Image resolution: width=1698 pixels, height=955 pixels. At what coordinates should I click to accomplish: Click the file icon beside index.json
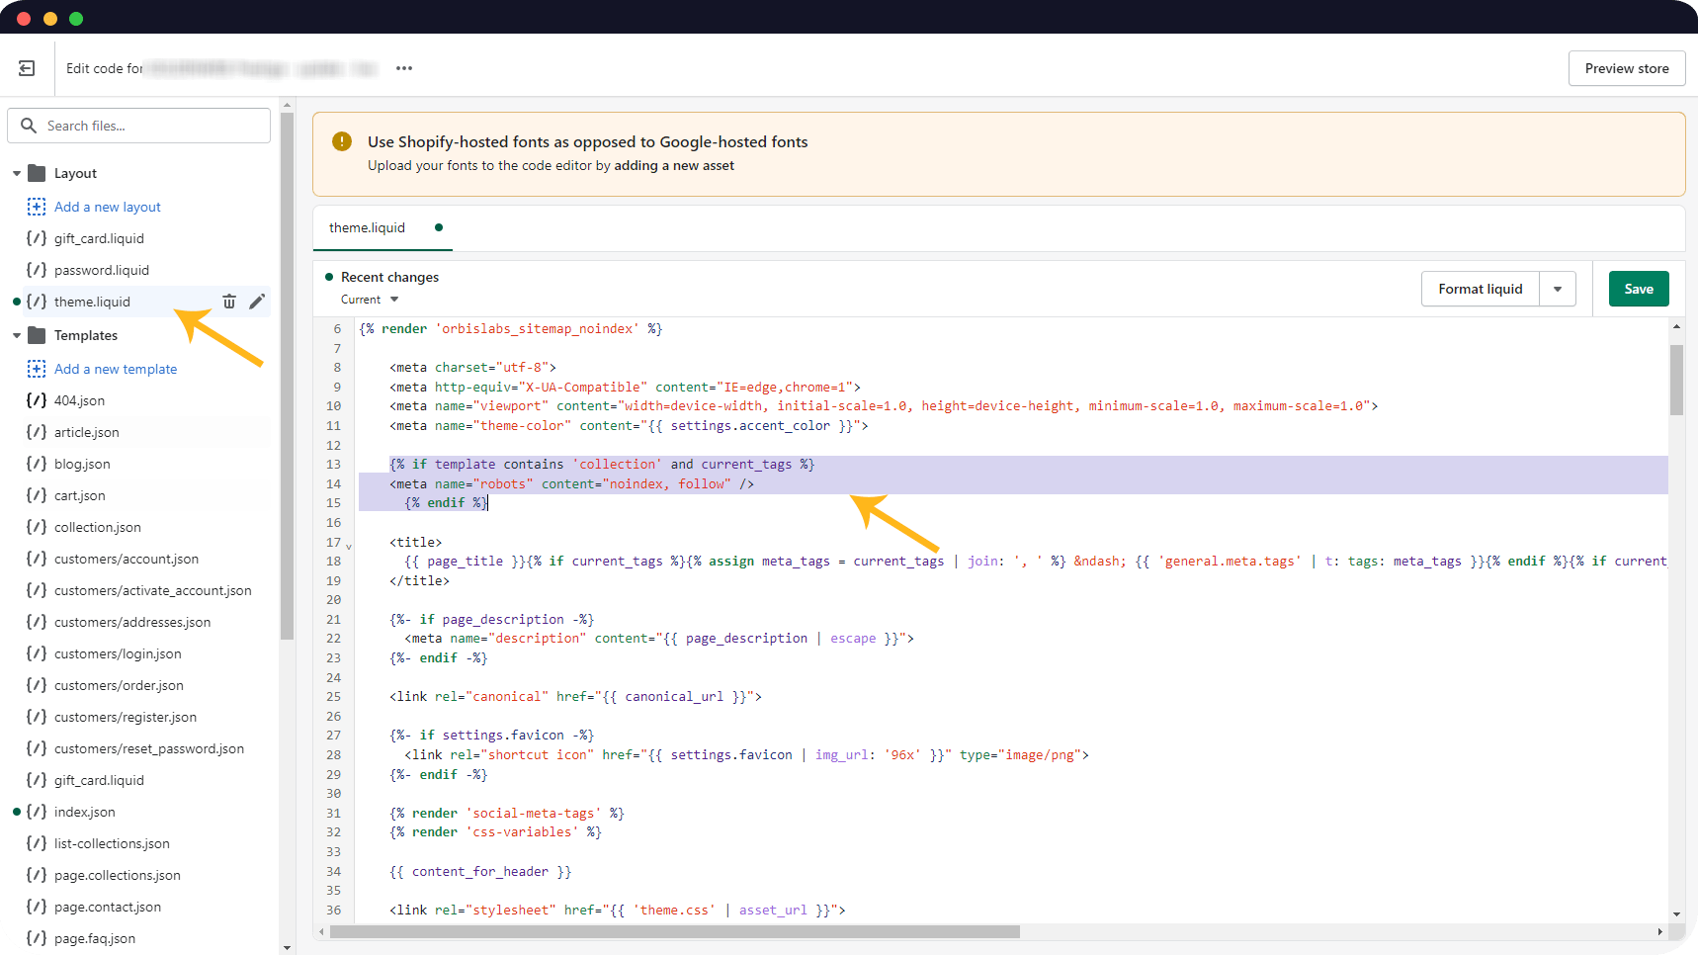(x=37, y=812)
